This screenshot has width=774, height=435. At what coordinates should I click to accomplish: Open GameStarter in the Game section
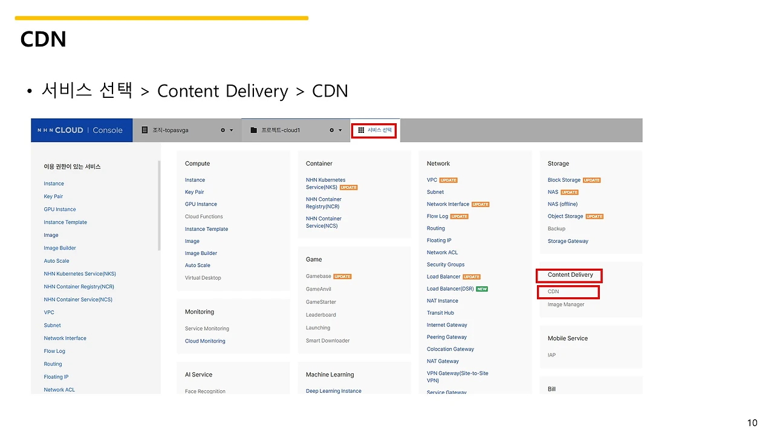320,302
